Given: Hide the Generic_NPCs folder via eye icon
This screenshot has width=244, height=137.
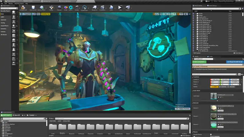Looking at the screenshot, I should 193,17.
